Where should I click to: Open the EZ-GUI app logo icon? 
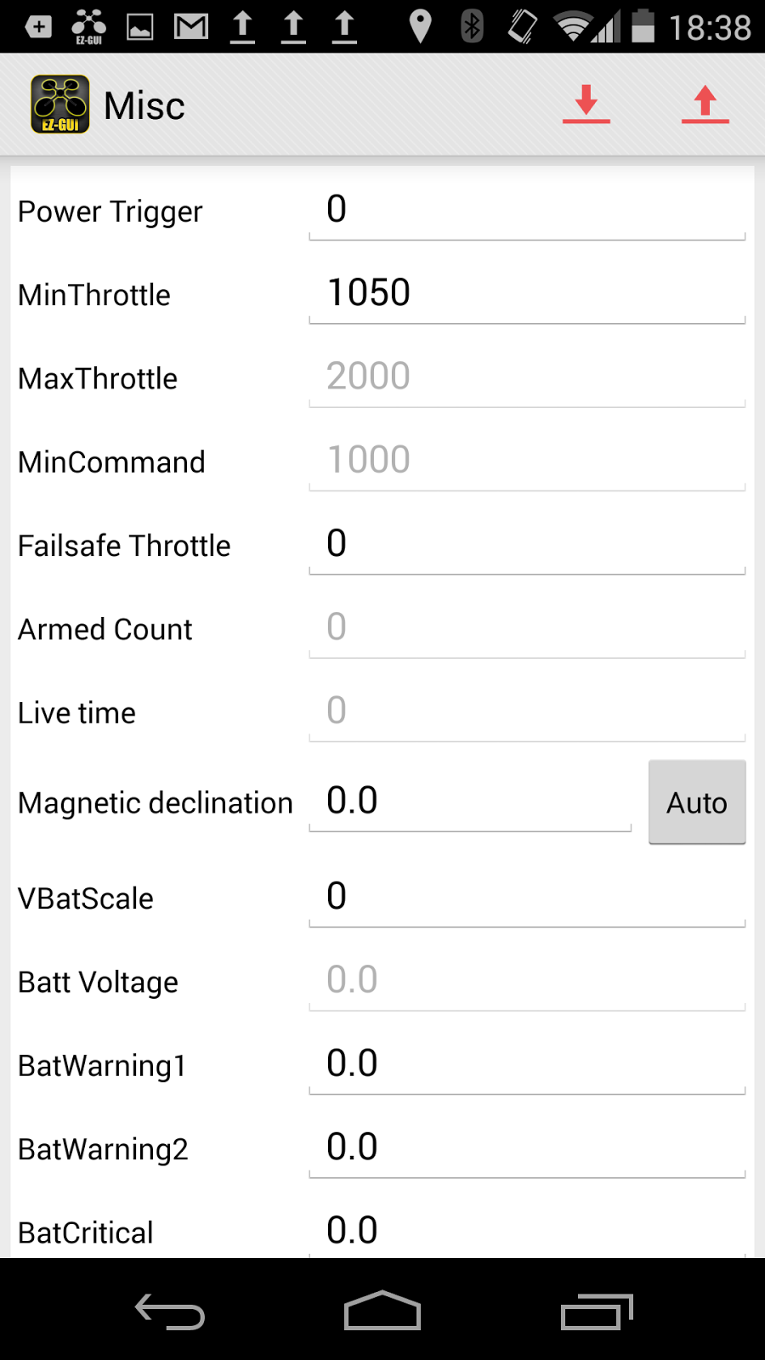click(60, 105)
